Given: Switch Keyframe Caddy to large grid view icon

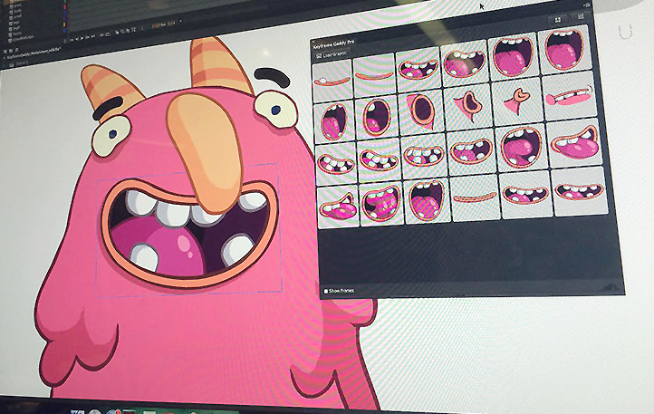Looking at the screenshot, I should pos(558,20).
